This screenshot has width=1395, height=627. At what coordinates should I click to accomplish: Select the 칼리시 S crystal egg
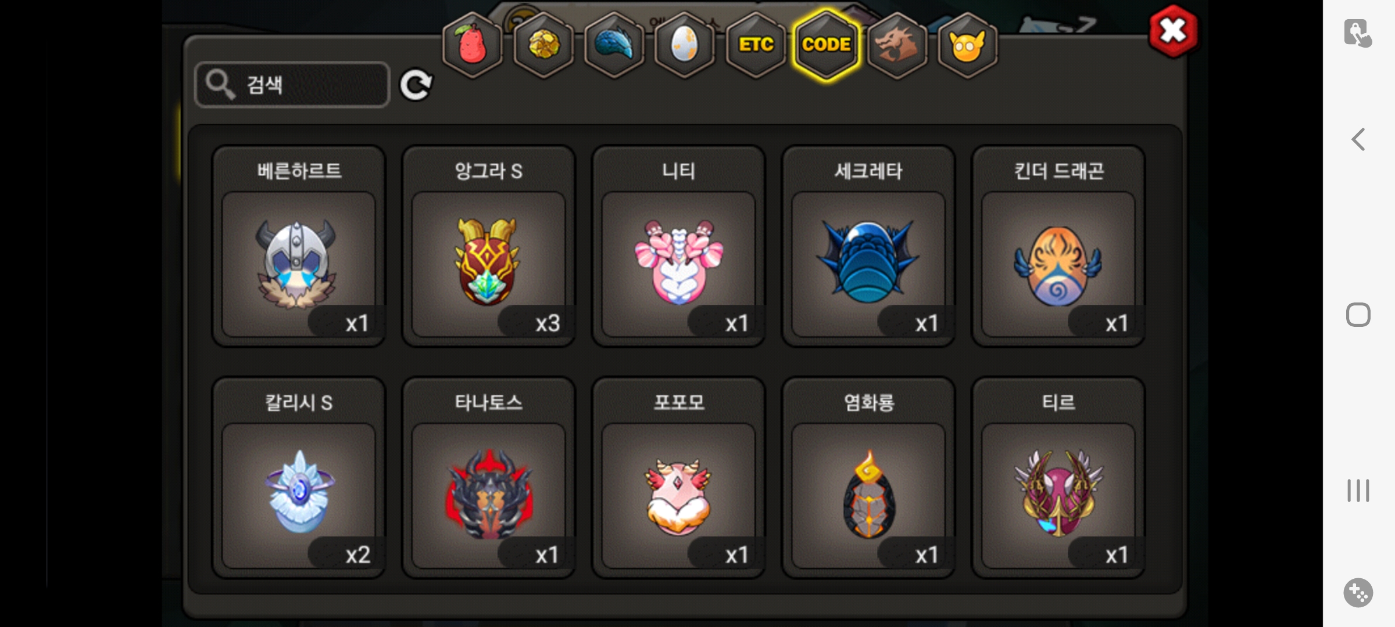click(x=299, y=478)
